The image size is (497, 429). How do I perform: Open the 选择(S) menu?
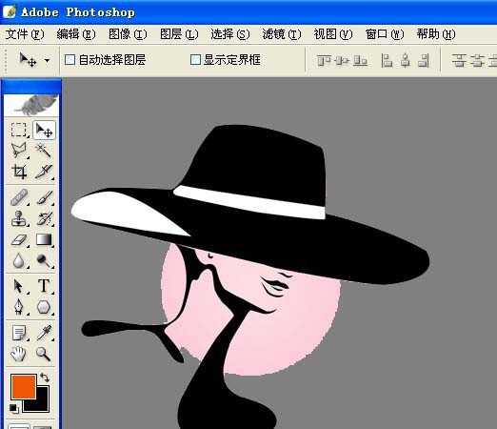pos(230,34)
